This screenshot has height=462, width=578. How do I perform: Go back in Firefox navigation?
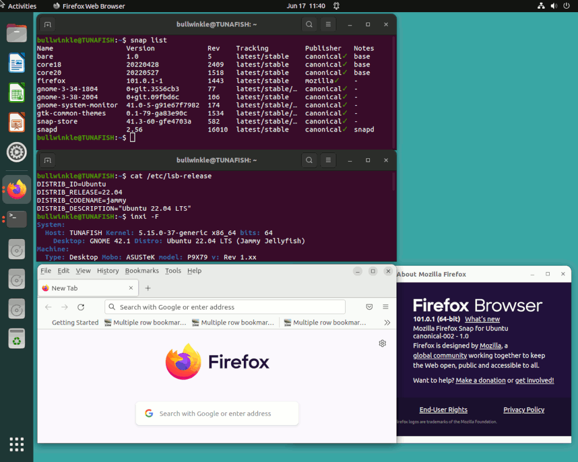click(x=49, y=307)
